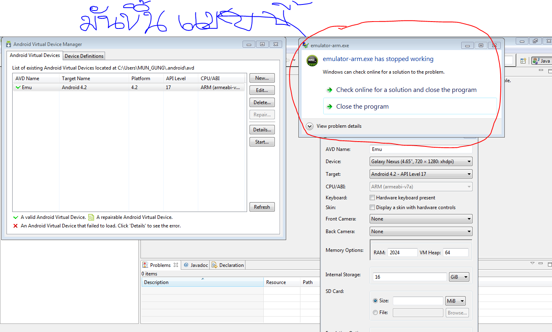The width and height of the screenshot is (552, 332).
Task: Open the Javadoc tab
Action: pos(196,265)
